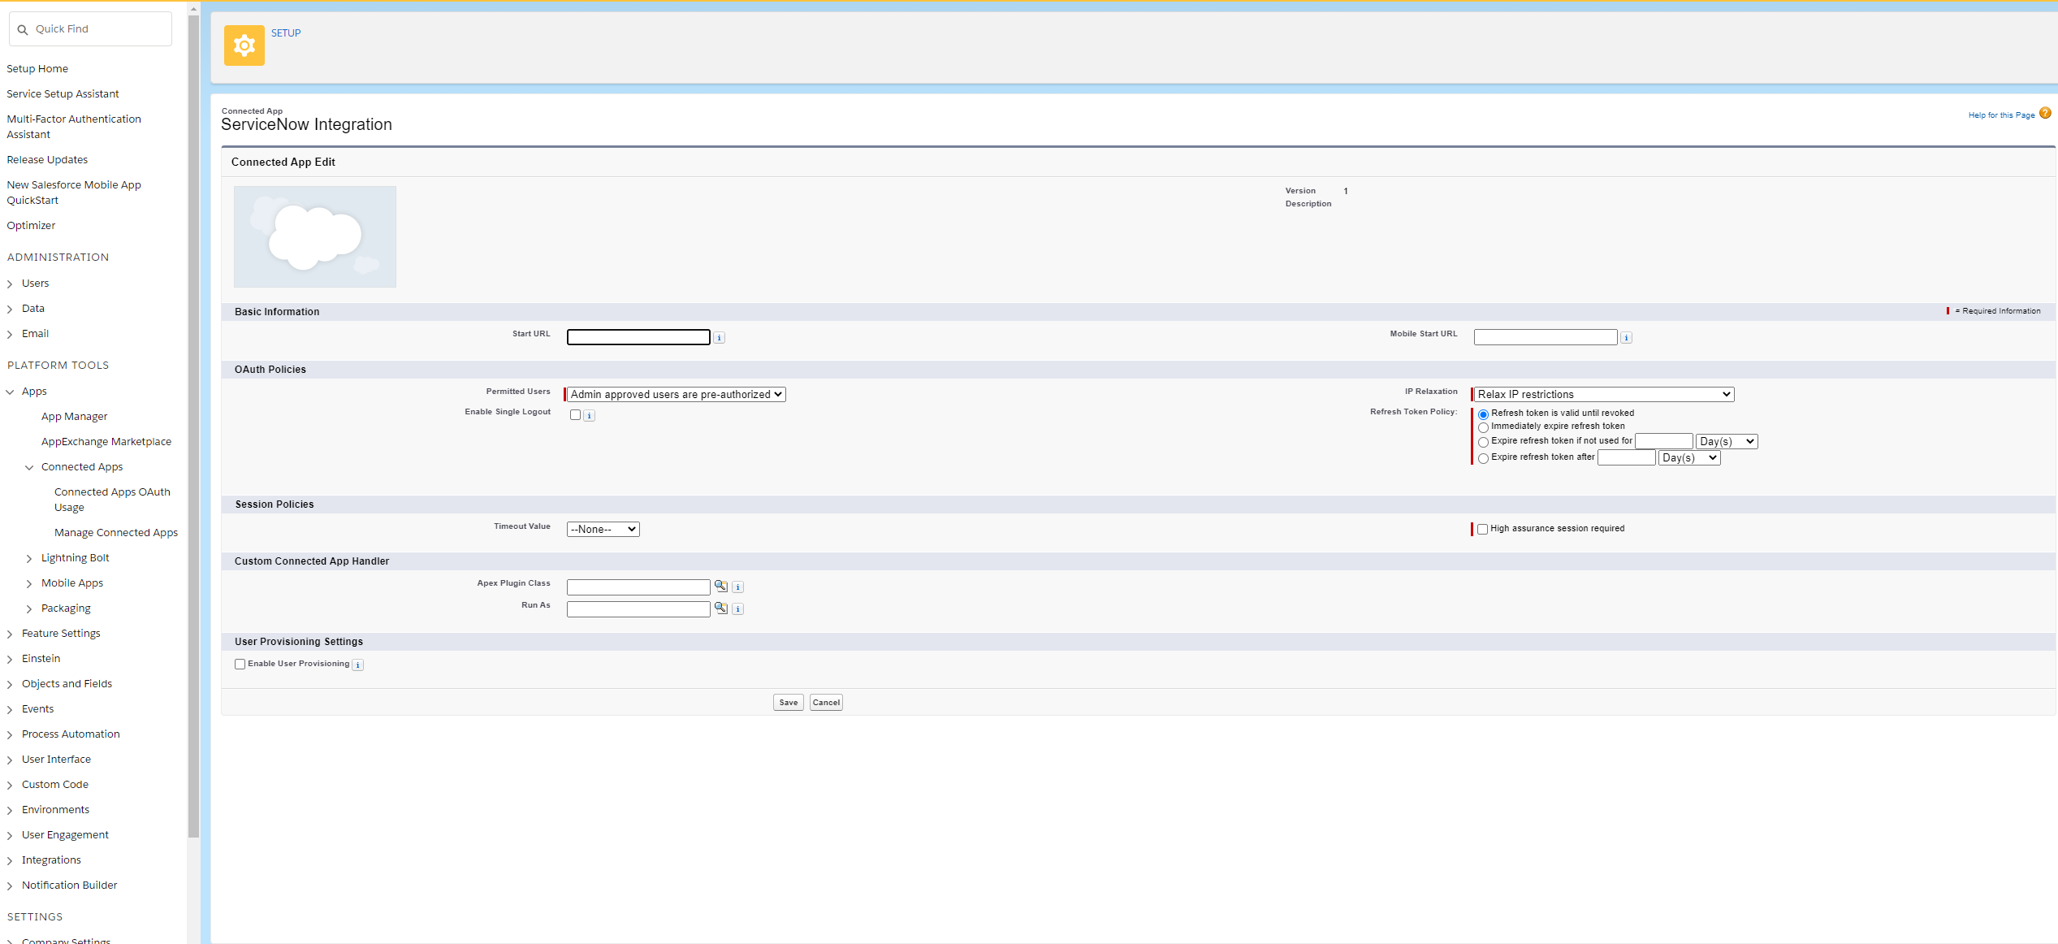2058x944 pixels.
Task: Open Service Setup Assistant
Action: coord(63,94)
